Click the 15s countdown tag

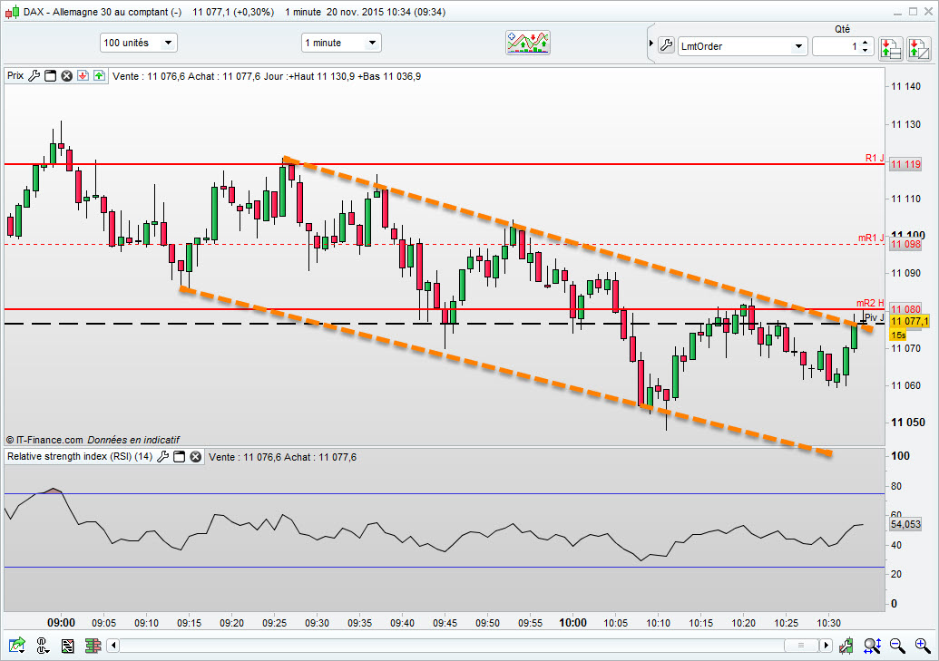pos(898,335)
